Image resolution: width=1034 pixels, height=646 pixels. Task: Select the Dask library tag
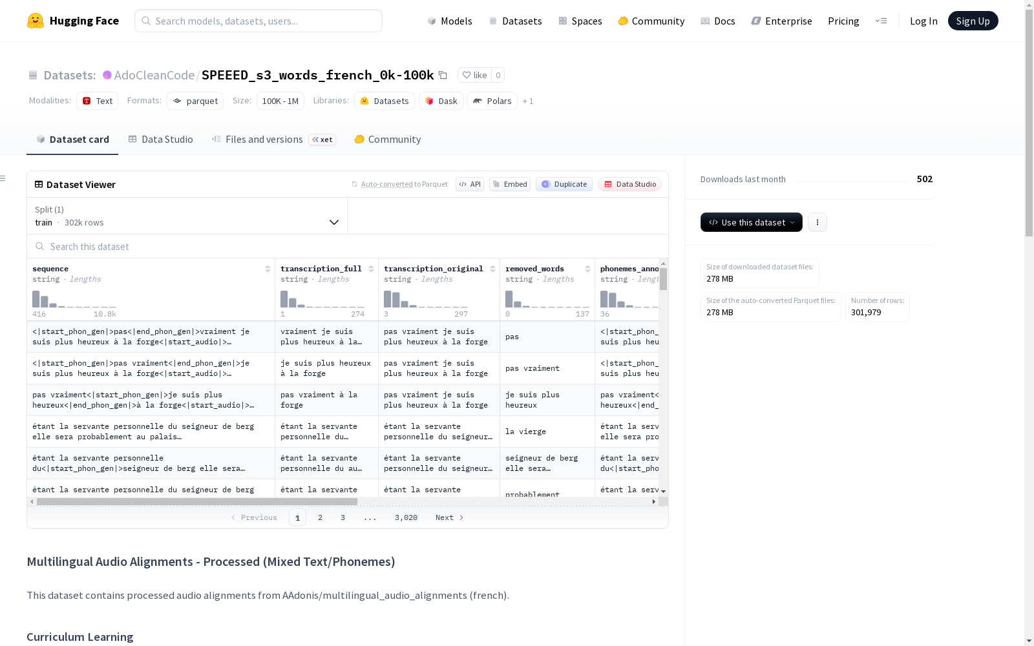[x=441, y=101]
